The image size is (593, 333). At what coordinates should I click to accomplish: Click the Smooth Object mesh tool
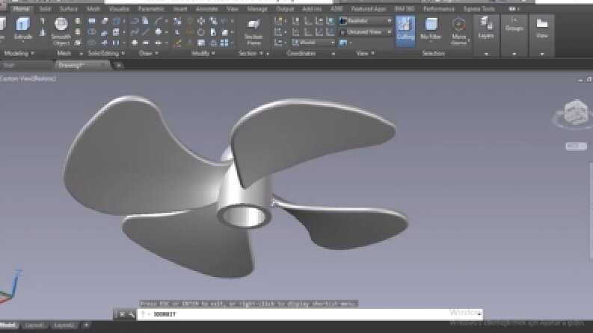click(61, 31)
